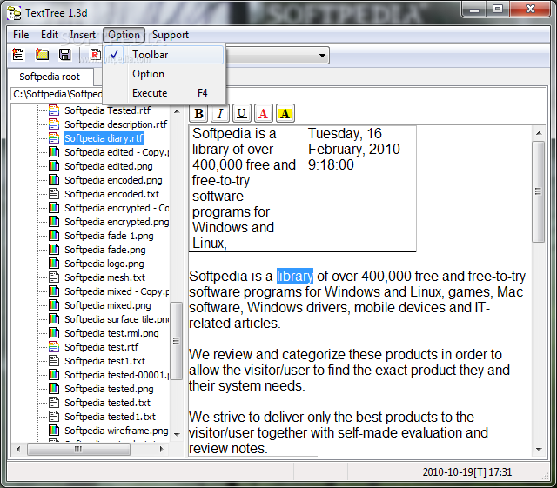
Task: Open the Insert menu
Action: point(83,35)
